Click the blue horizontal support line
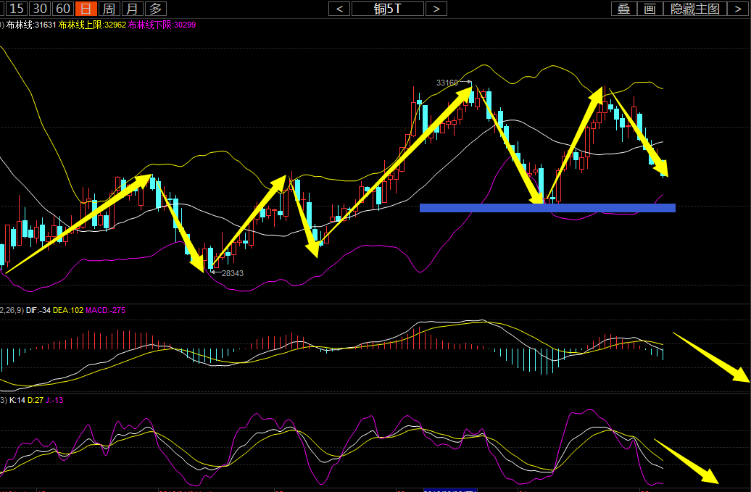The image size is (751, 492). click(x=547, y=208)
